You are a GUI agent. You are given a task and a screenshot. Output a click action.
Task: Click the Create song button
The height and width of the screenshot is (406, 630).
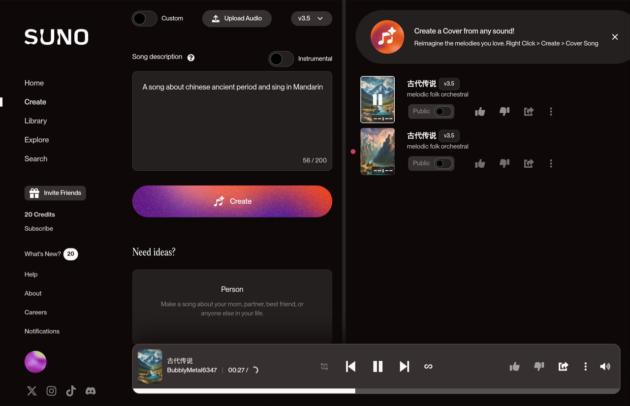point(232,201)
